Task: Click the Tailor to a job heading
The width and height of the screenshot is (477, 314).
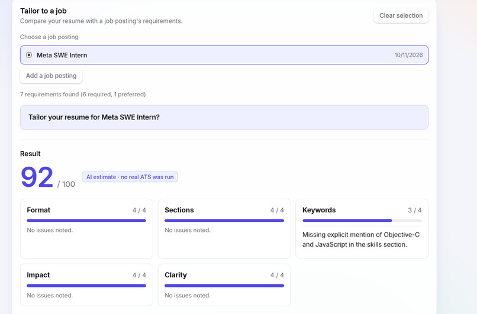Action: (x=43, y=11)
